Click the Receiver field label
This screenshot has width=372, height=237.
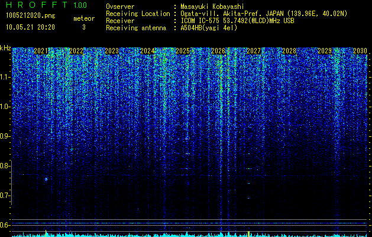120,21
